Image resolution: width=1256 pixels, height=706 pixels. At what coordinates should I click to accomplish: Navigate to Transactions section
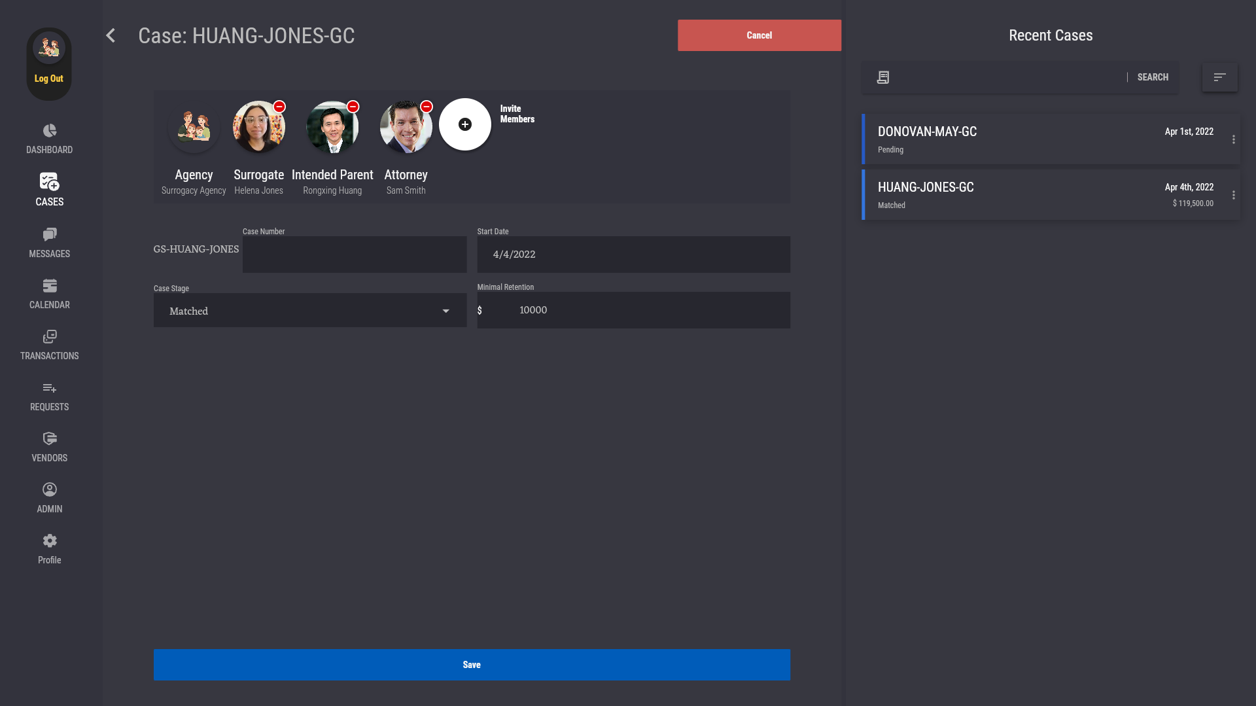point(50,345)
